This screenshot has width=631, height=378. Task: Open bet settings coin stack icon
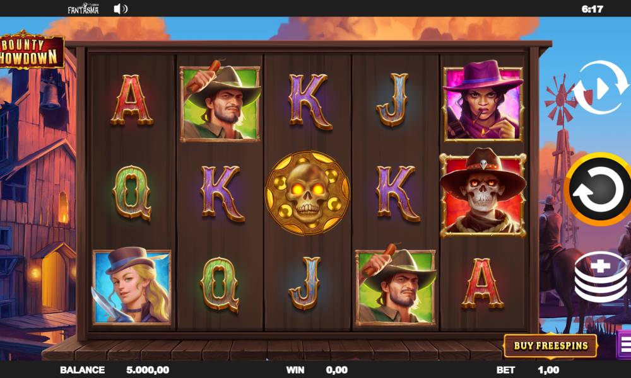(x=601, y=277)
